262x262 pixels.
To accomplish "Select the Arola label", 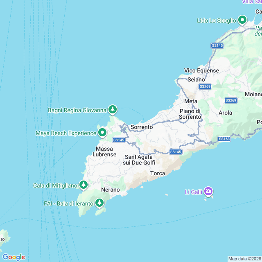I will coord(225,113).
